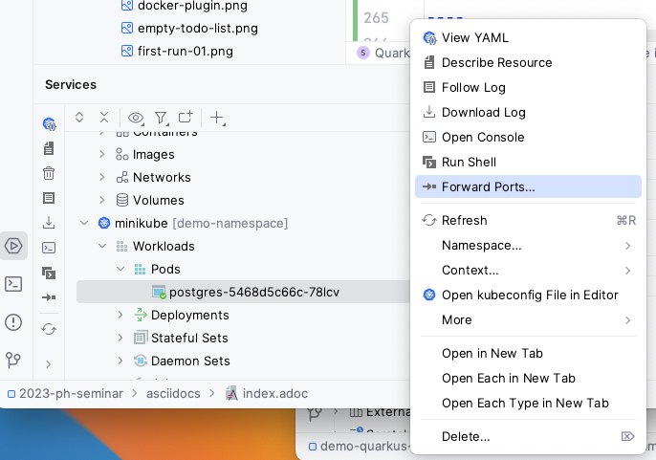Open Context... submenu in context menu
The width and height of the screenshot is (656, 460).
pos(528,270)
